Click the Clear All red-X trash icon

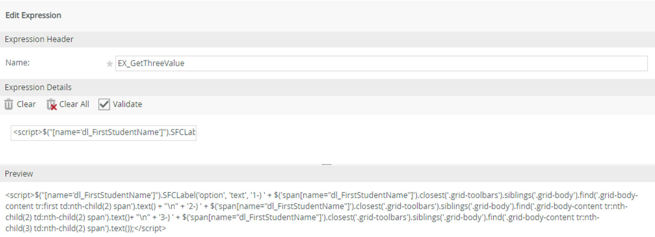[52, 104]
